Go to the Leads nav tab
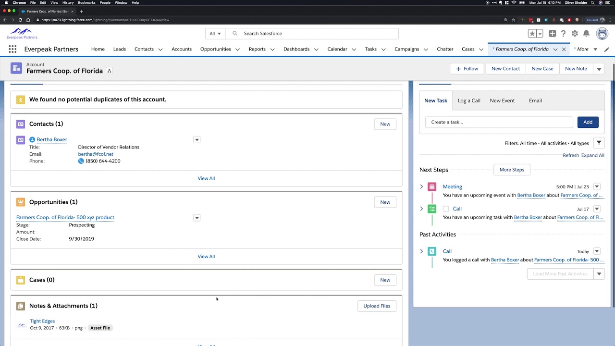Screen dimensions: 615x346 120,49
